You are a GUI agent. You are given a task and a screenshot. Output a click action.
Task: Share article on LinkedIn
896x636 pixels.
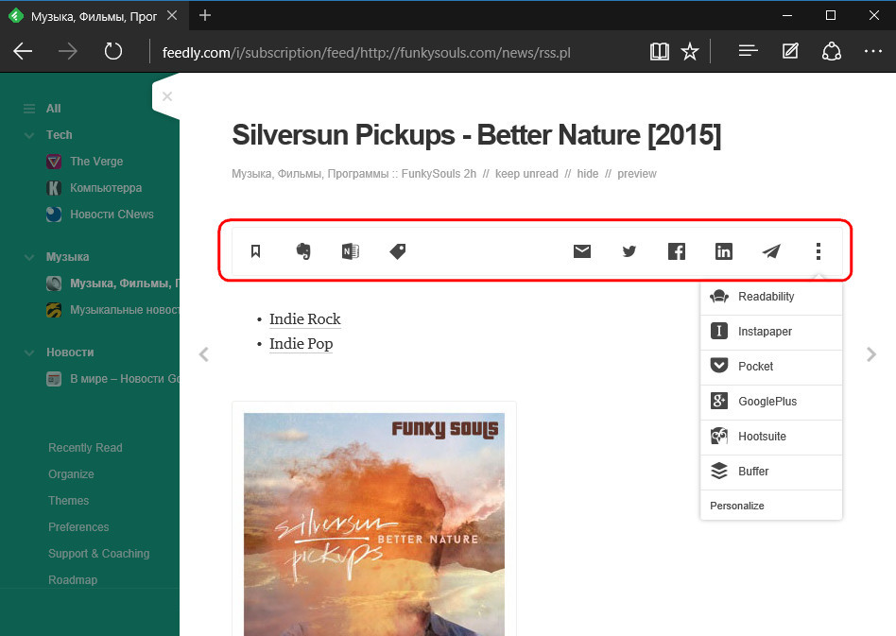(723, 250)
